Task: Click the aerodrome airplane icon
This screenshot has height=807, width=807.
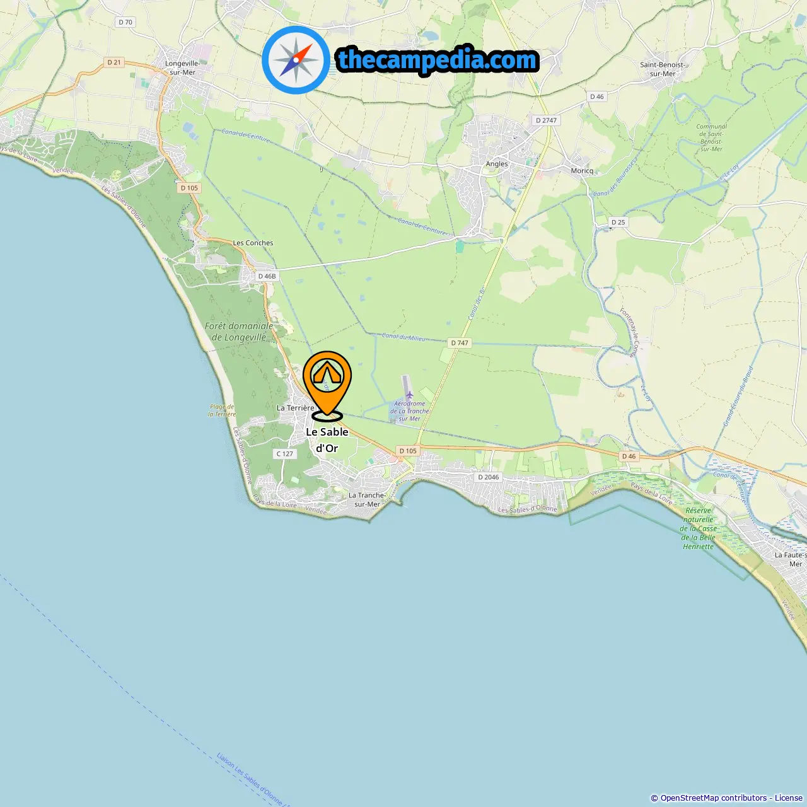Action: [409, 395]
